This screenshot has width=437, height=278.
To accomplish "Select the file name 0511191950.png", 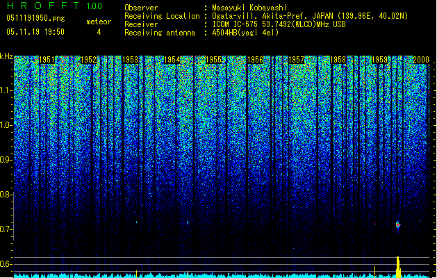I will 35,18.
